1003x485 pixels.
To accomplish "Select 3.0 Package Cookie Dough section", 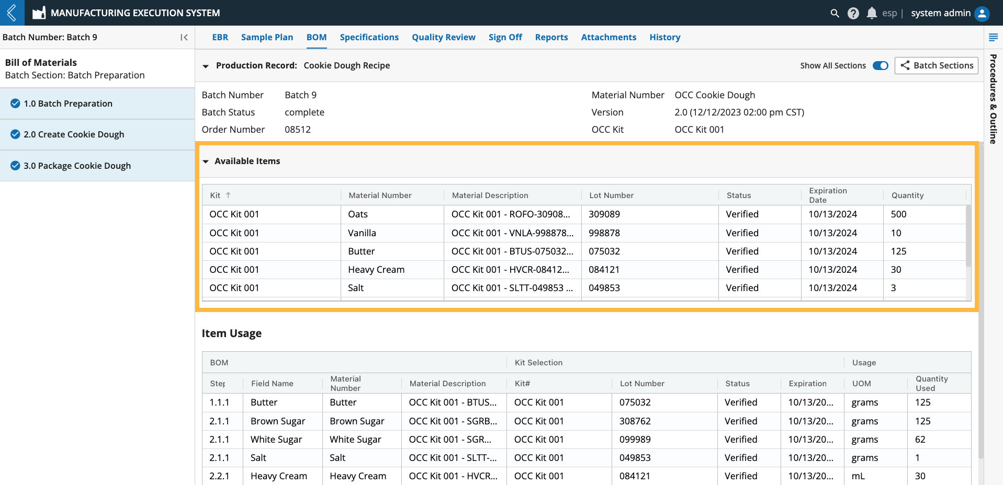I will point(97,166).
